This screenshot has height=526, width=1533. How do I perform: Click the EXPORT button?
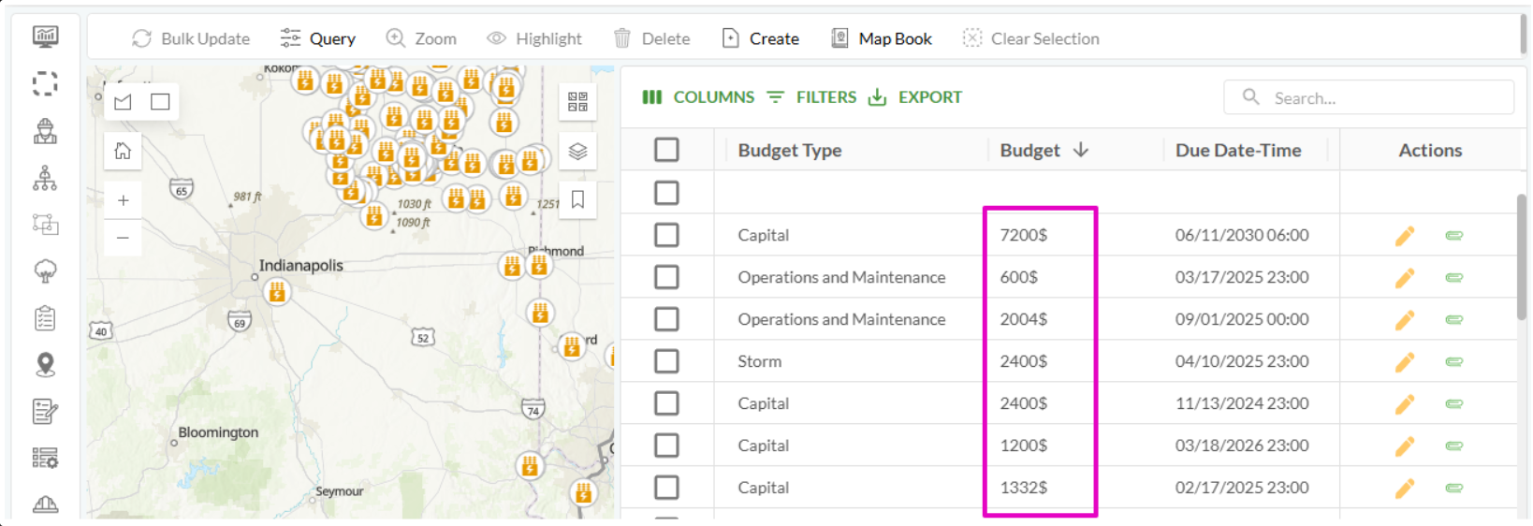915,97
